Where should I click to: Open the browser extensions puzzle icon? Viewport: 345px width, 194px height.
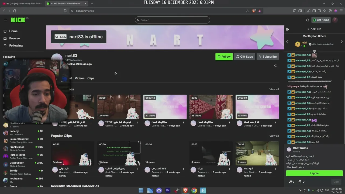tap(295, 11)
